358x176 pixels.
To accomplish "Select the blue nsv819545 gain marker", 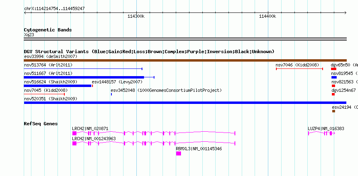I will pyautogui.click(x=334, y=77).
